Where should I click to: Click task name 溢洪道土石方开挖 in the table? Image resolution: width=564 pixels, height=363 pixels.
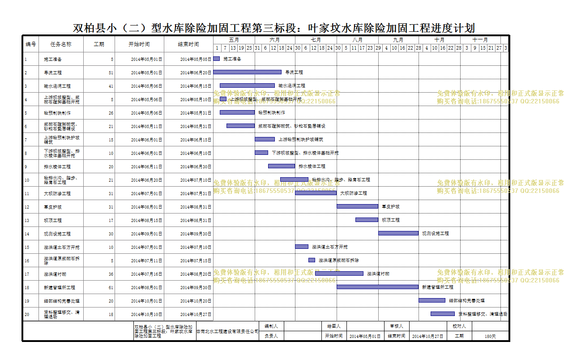click(x=61, y=247)
